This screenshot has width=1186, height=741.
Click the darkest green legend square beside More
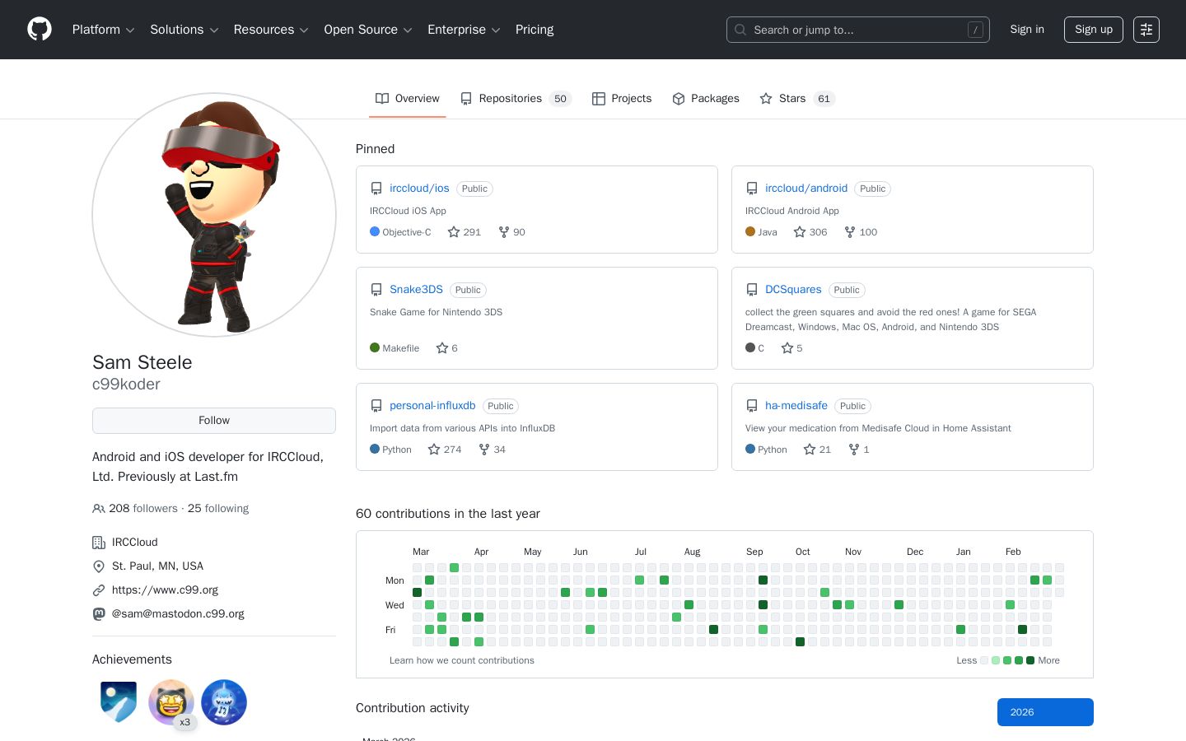coord(1030,660)
